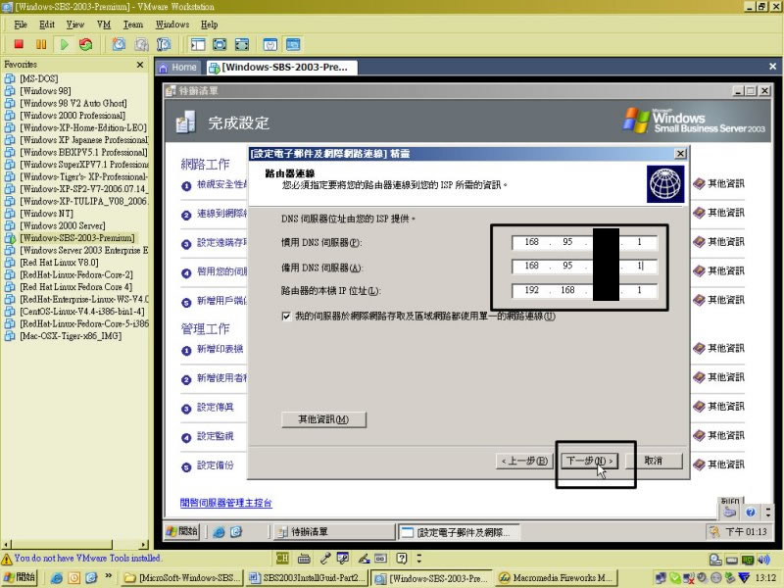The height and width of the screenshot is (588, 784).
Task: Click the keyboard icon in the language bar
Action: tap(304, 558)
